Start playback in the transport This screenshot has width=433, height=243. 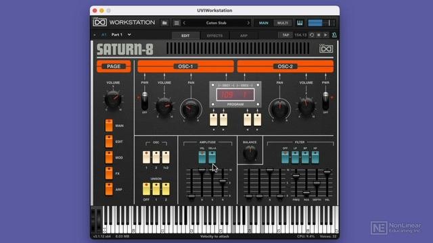(x=326, y=35)
